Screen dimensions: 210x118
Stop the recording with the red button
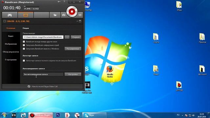click(72, 12)
